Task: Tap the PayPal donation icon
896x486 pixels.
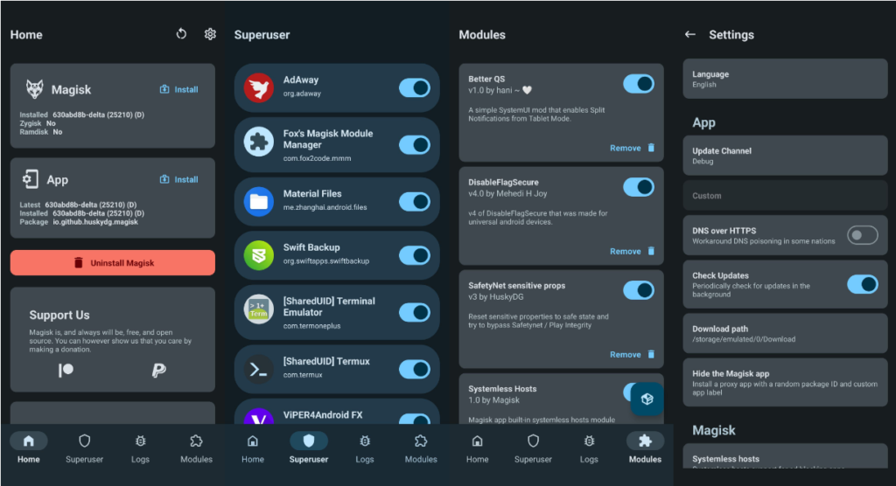Action: pos(158,371)
